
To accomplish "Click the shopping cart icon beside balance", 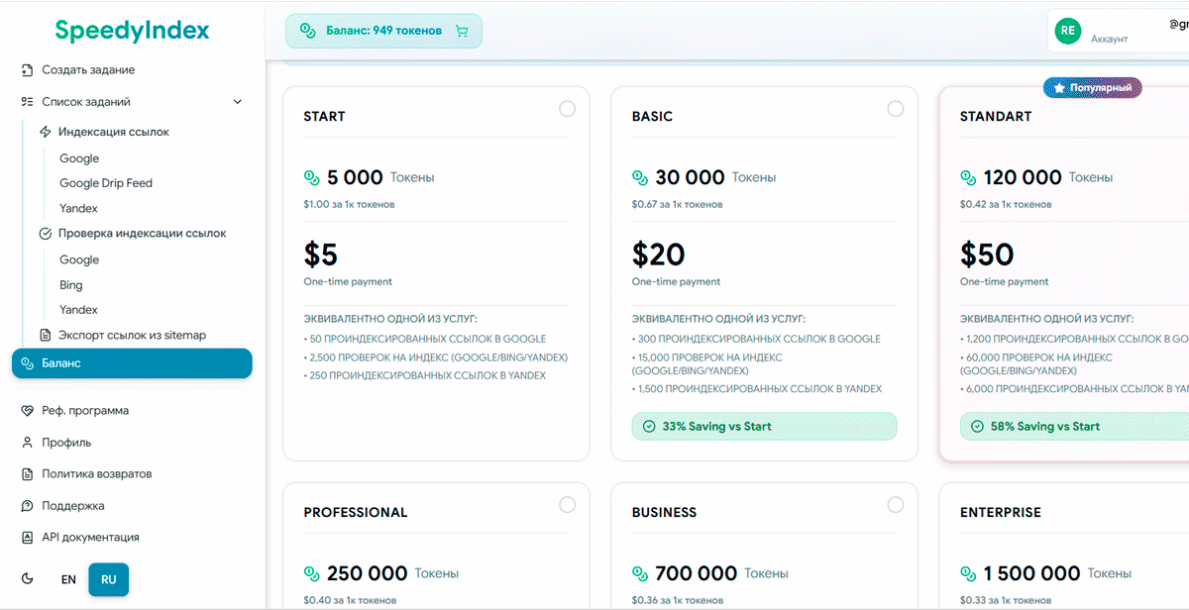I will [x=462, y=31].
